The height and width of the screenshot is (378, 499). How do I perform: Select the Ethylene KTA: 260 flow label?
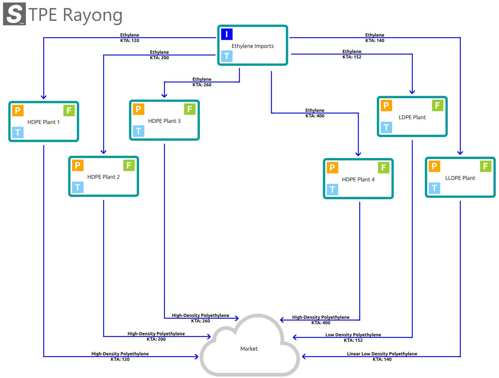202,82
